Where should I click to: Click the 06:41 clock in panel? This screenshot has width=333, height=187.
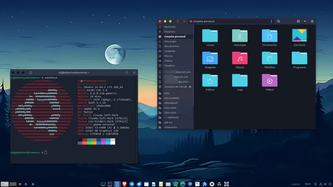pyautogui.click(x=308, y=184)
